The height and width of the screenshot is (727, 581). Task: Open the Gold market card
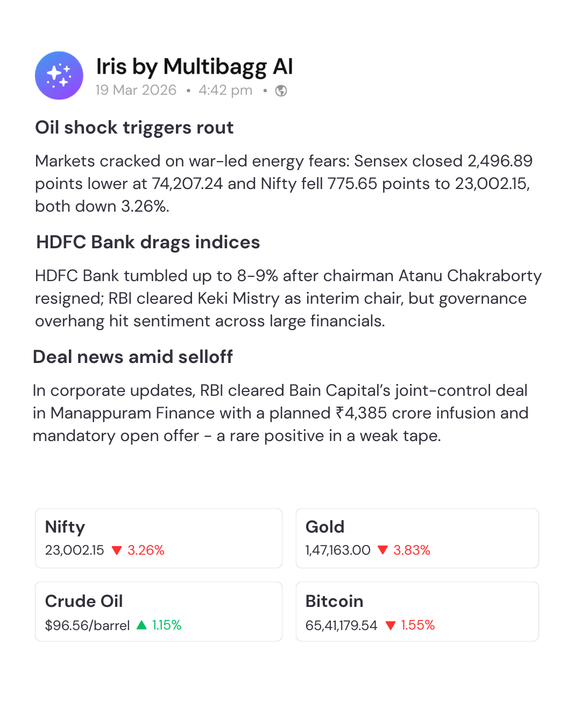click(417, 538)
